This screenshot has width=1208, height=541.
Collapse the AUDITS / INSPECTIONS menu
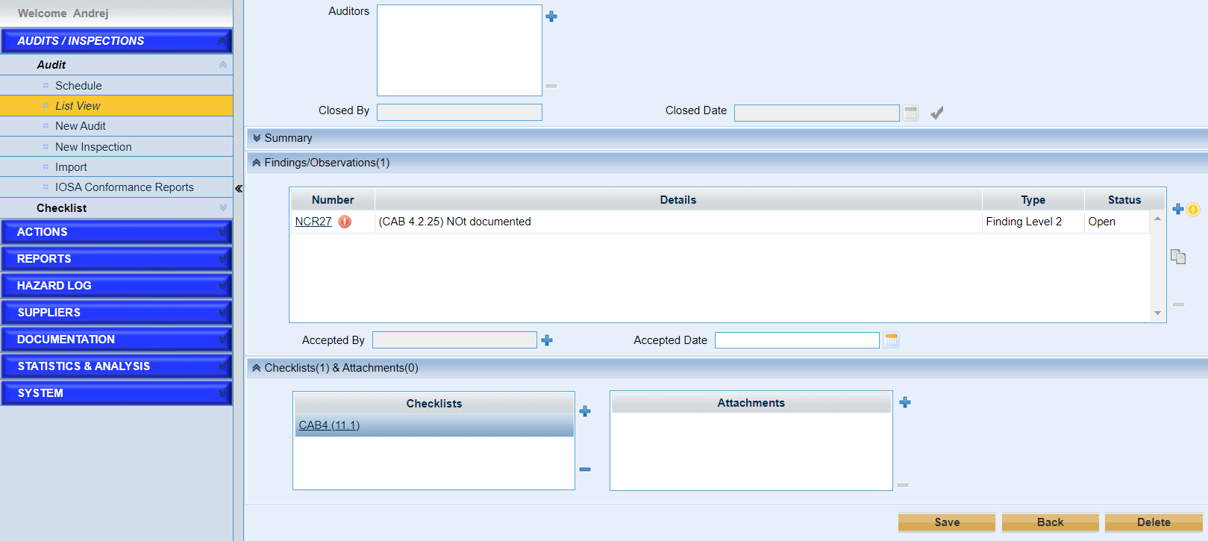coord(222,41)
